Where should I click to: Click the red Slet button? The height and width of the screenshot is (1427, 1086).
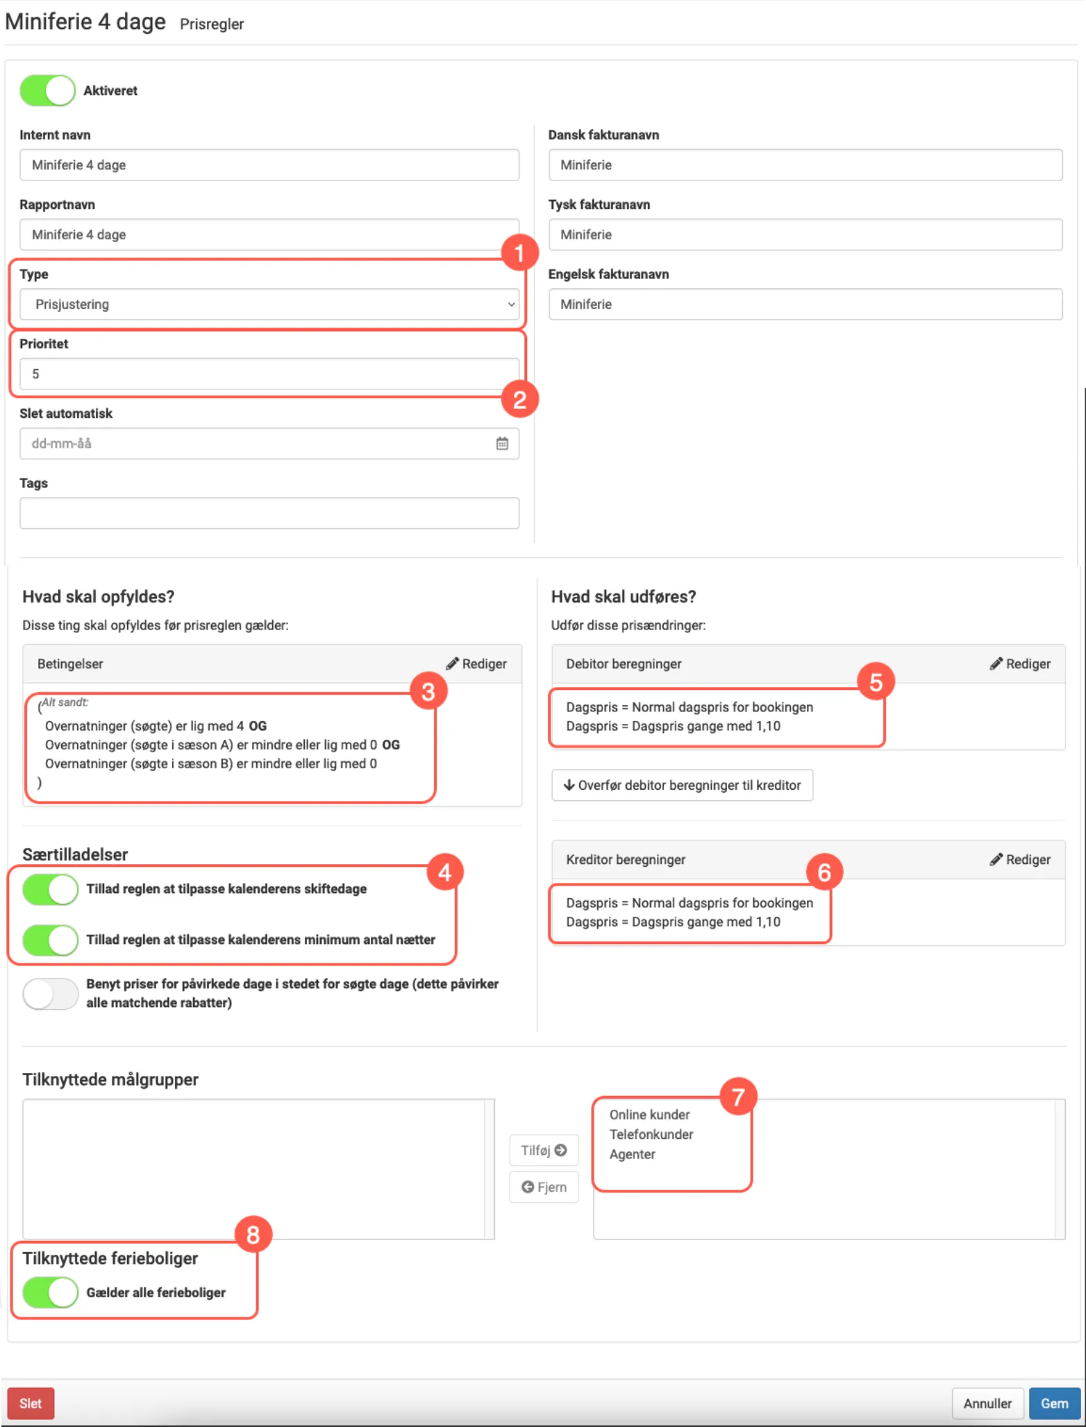(x=31, y=1403)
